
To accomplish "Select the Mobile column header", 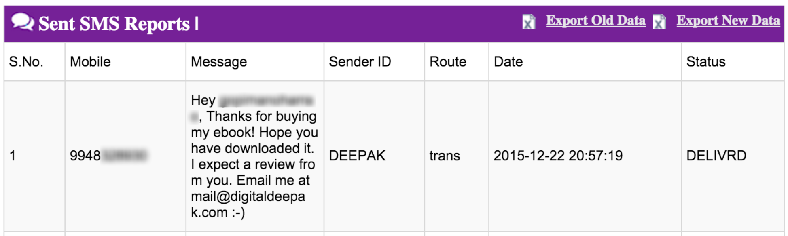I will [x=90, y=62].
